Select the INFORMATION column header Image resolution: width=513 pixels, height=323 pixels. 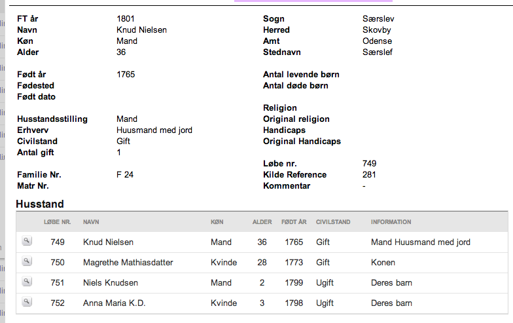point(391,222)
